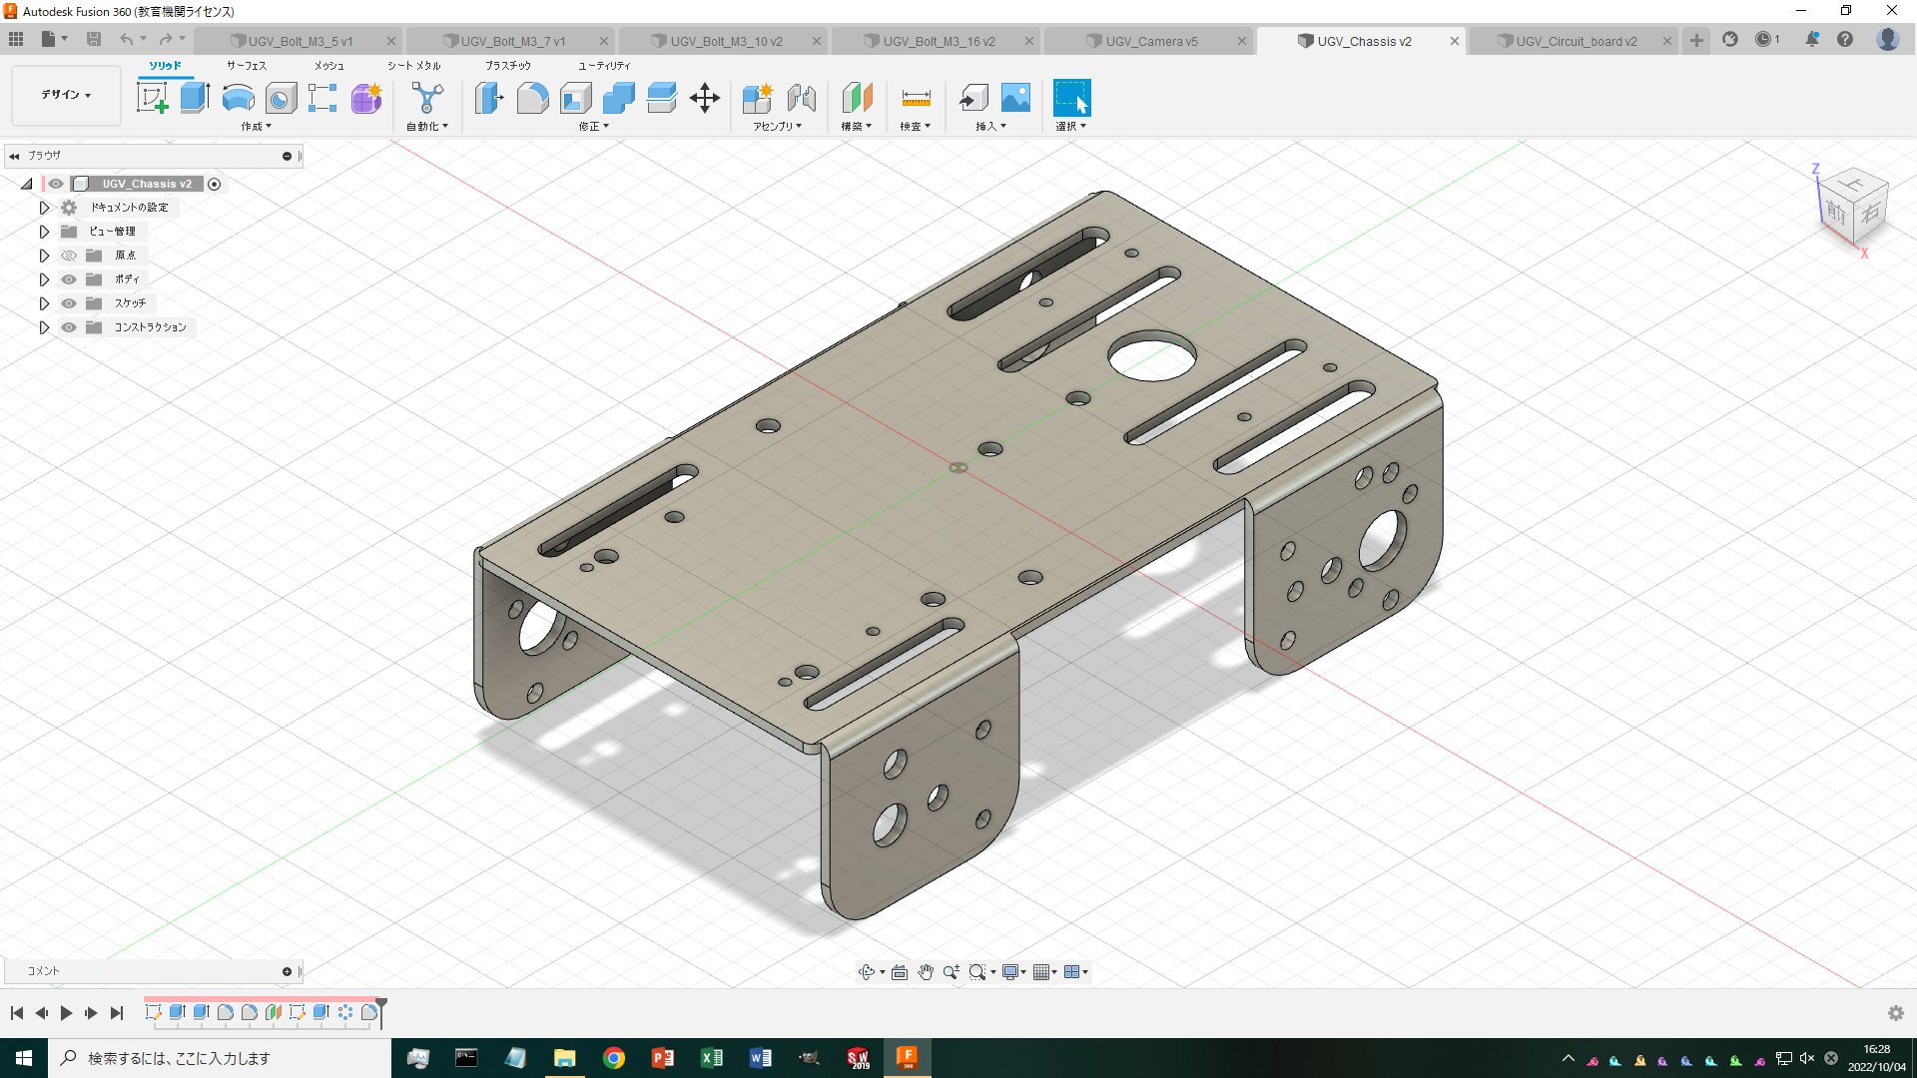Toggle visibility of the スケッチ folder

tap(69, 302)
